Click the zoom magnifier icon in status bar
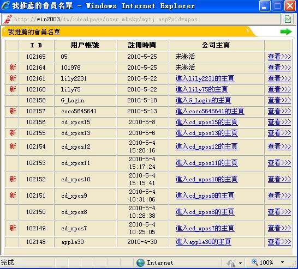This screenshot has height=269, width=298. point(255,262)
